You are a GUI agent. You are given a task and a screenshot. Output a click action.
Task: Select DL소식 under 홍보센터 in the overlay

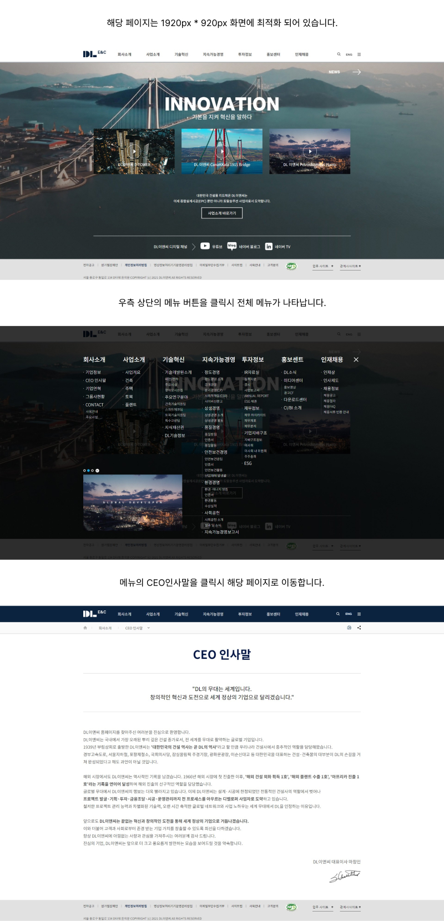click(x=290, y=372)
